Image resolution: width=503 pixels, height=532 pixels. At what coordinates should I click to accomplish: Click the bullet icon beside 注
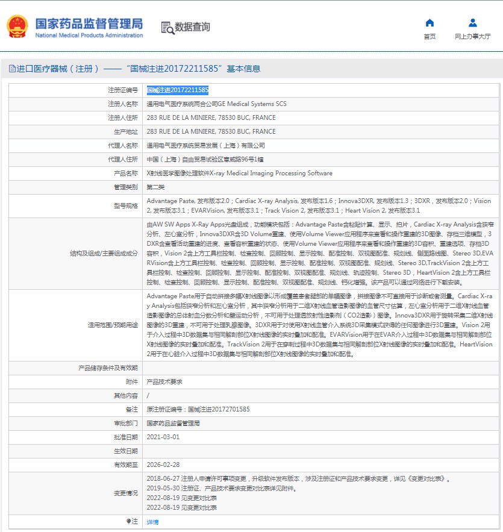[x=128, y=521]
